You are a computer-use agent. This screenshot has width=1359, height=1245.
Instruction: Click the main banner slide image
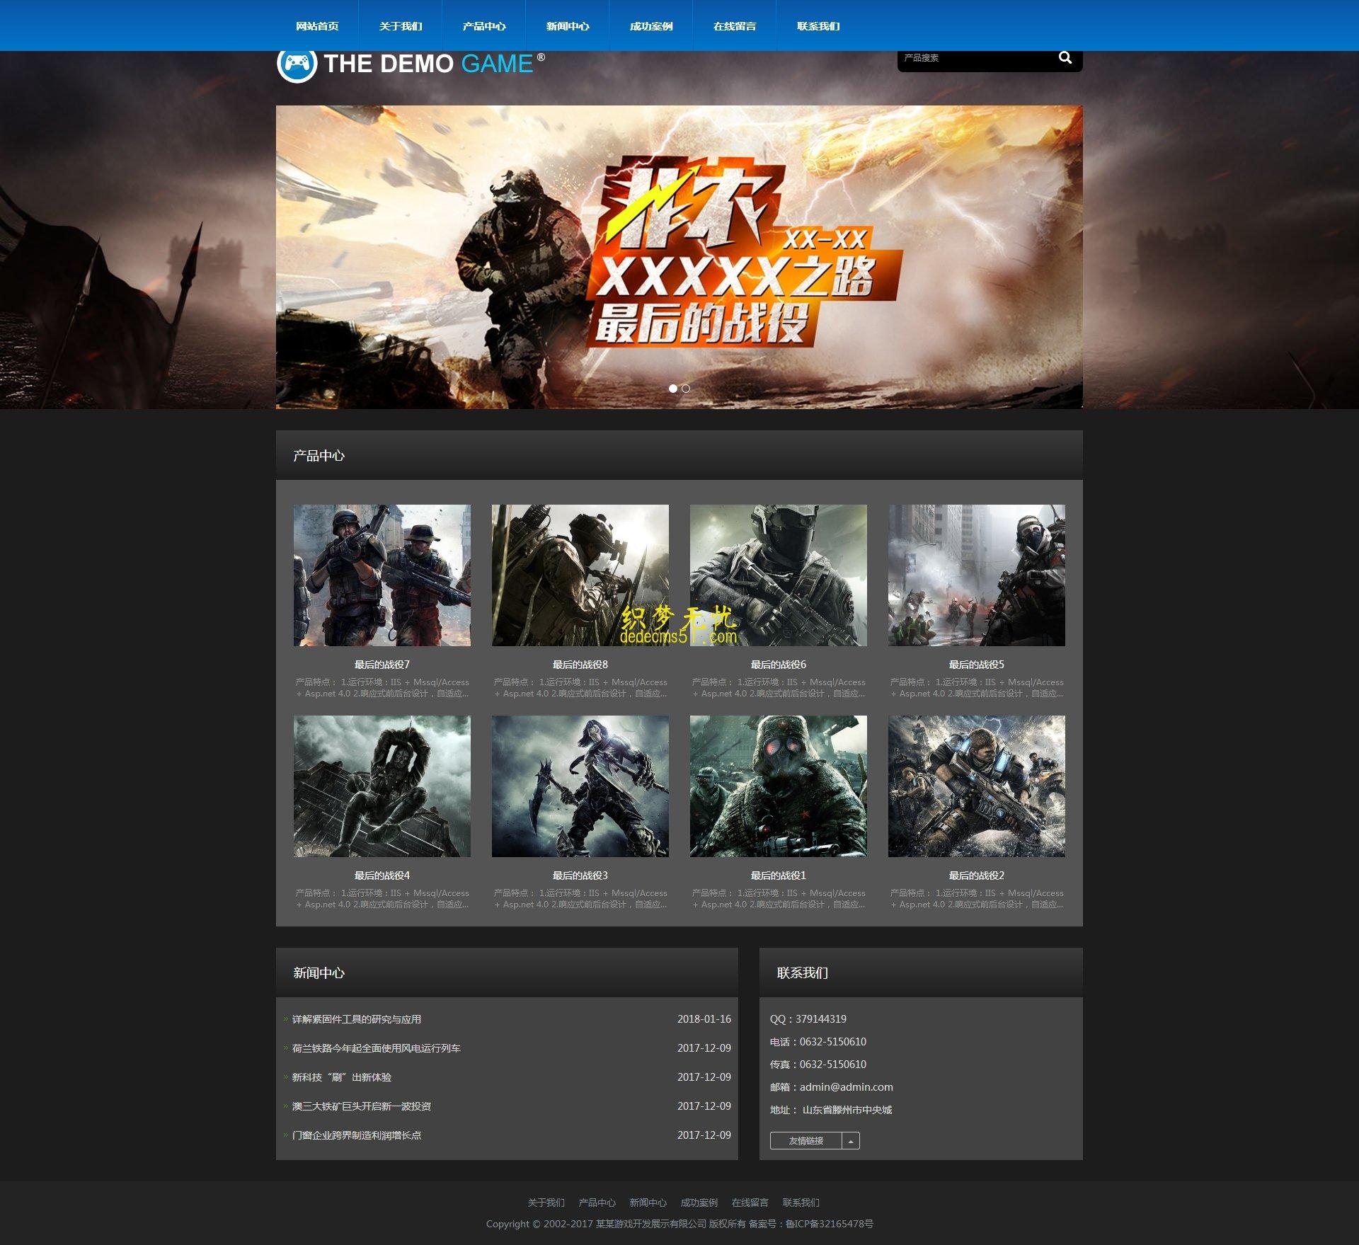[x=679, y=257]
